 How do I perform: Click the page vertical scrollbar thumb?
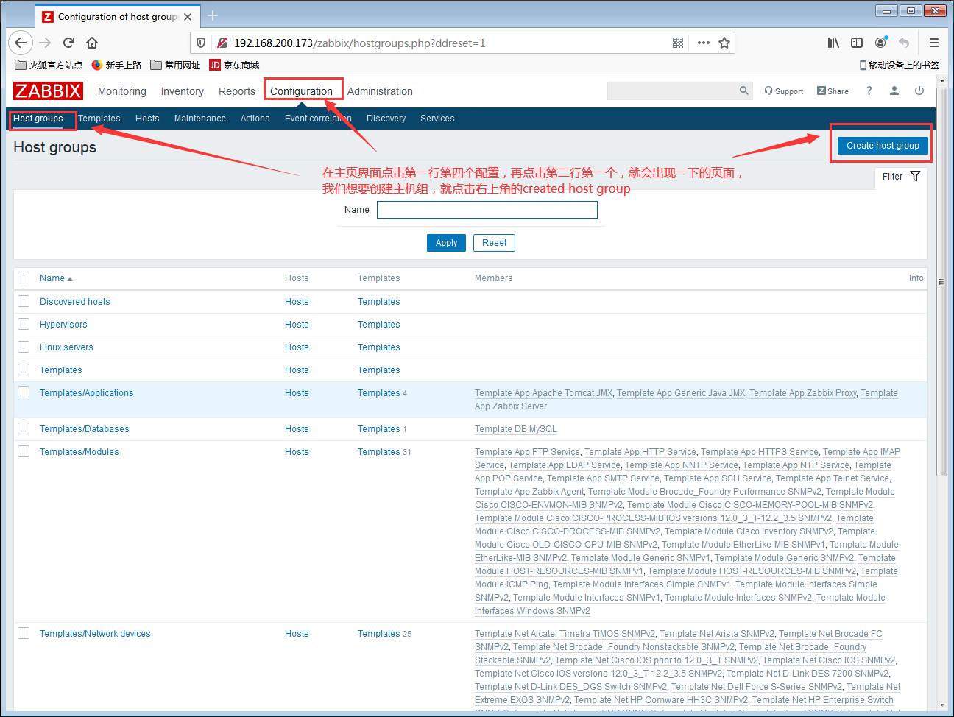pos(941,283)
